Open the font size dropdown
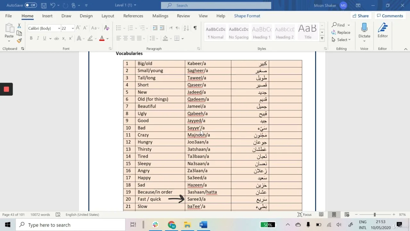Screen dimensions: 410x231 (x=73, y=28)
